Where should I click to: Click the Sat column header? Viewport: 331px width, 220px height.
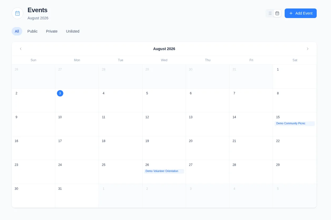click(295, 60)
